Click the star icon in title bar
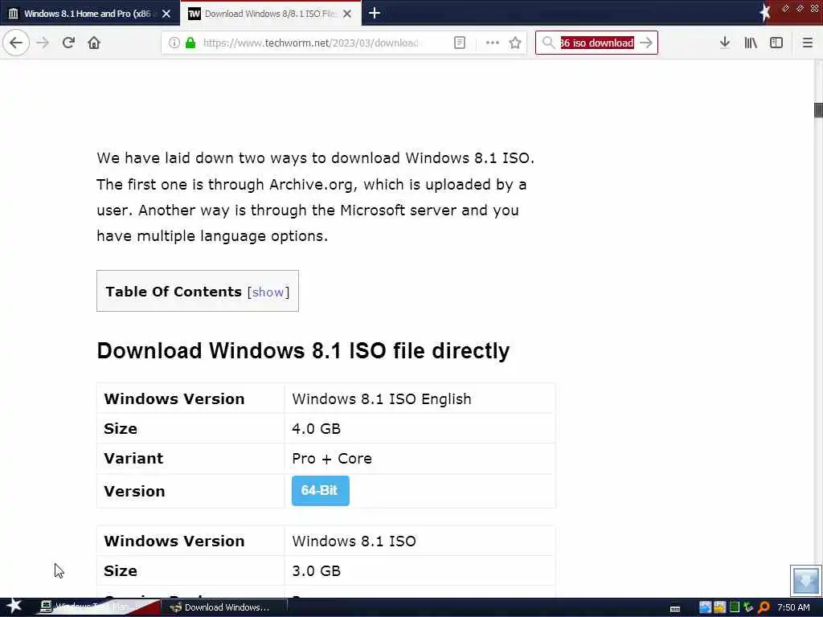 click(x=765, y=13)
